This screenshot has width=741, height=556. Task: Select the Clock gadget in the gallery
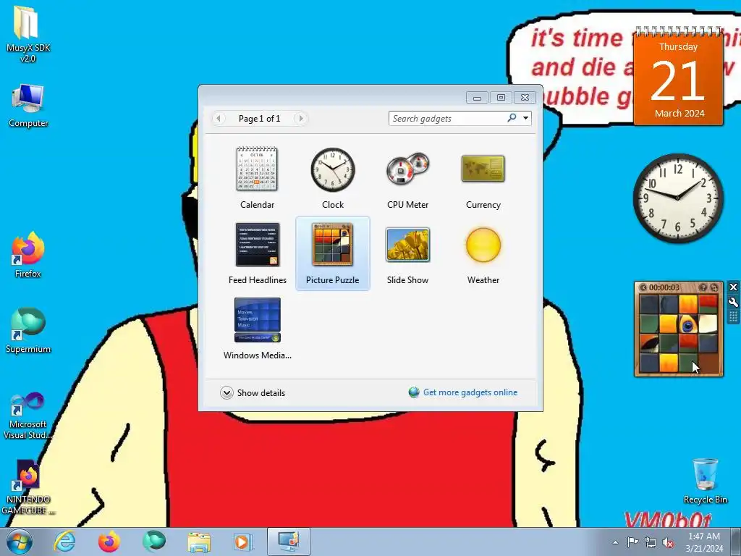[x=333, y=178]
